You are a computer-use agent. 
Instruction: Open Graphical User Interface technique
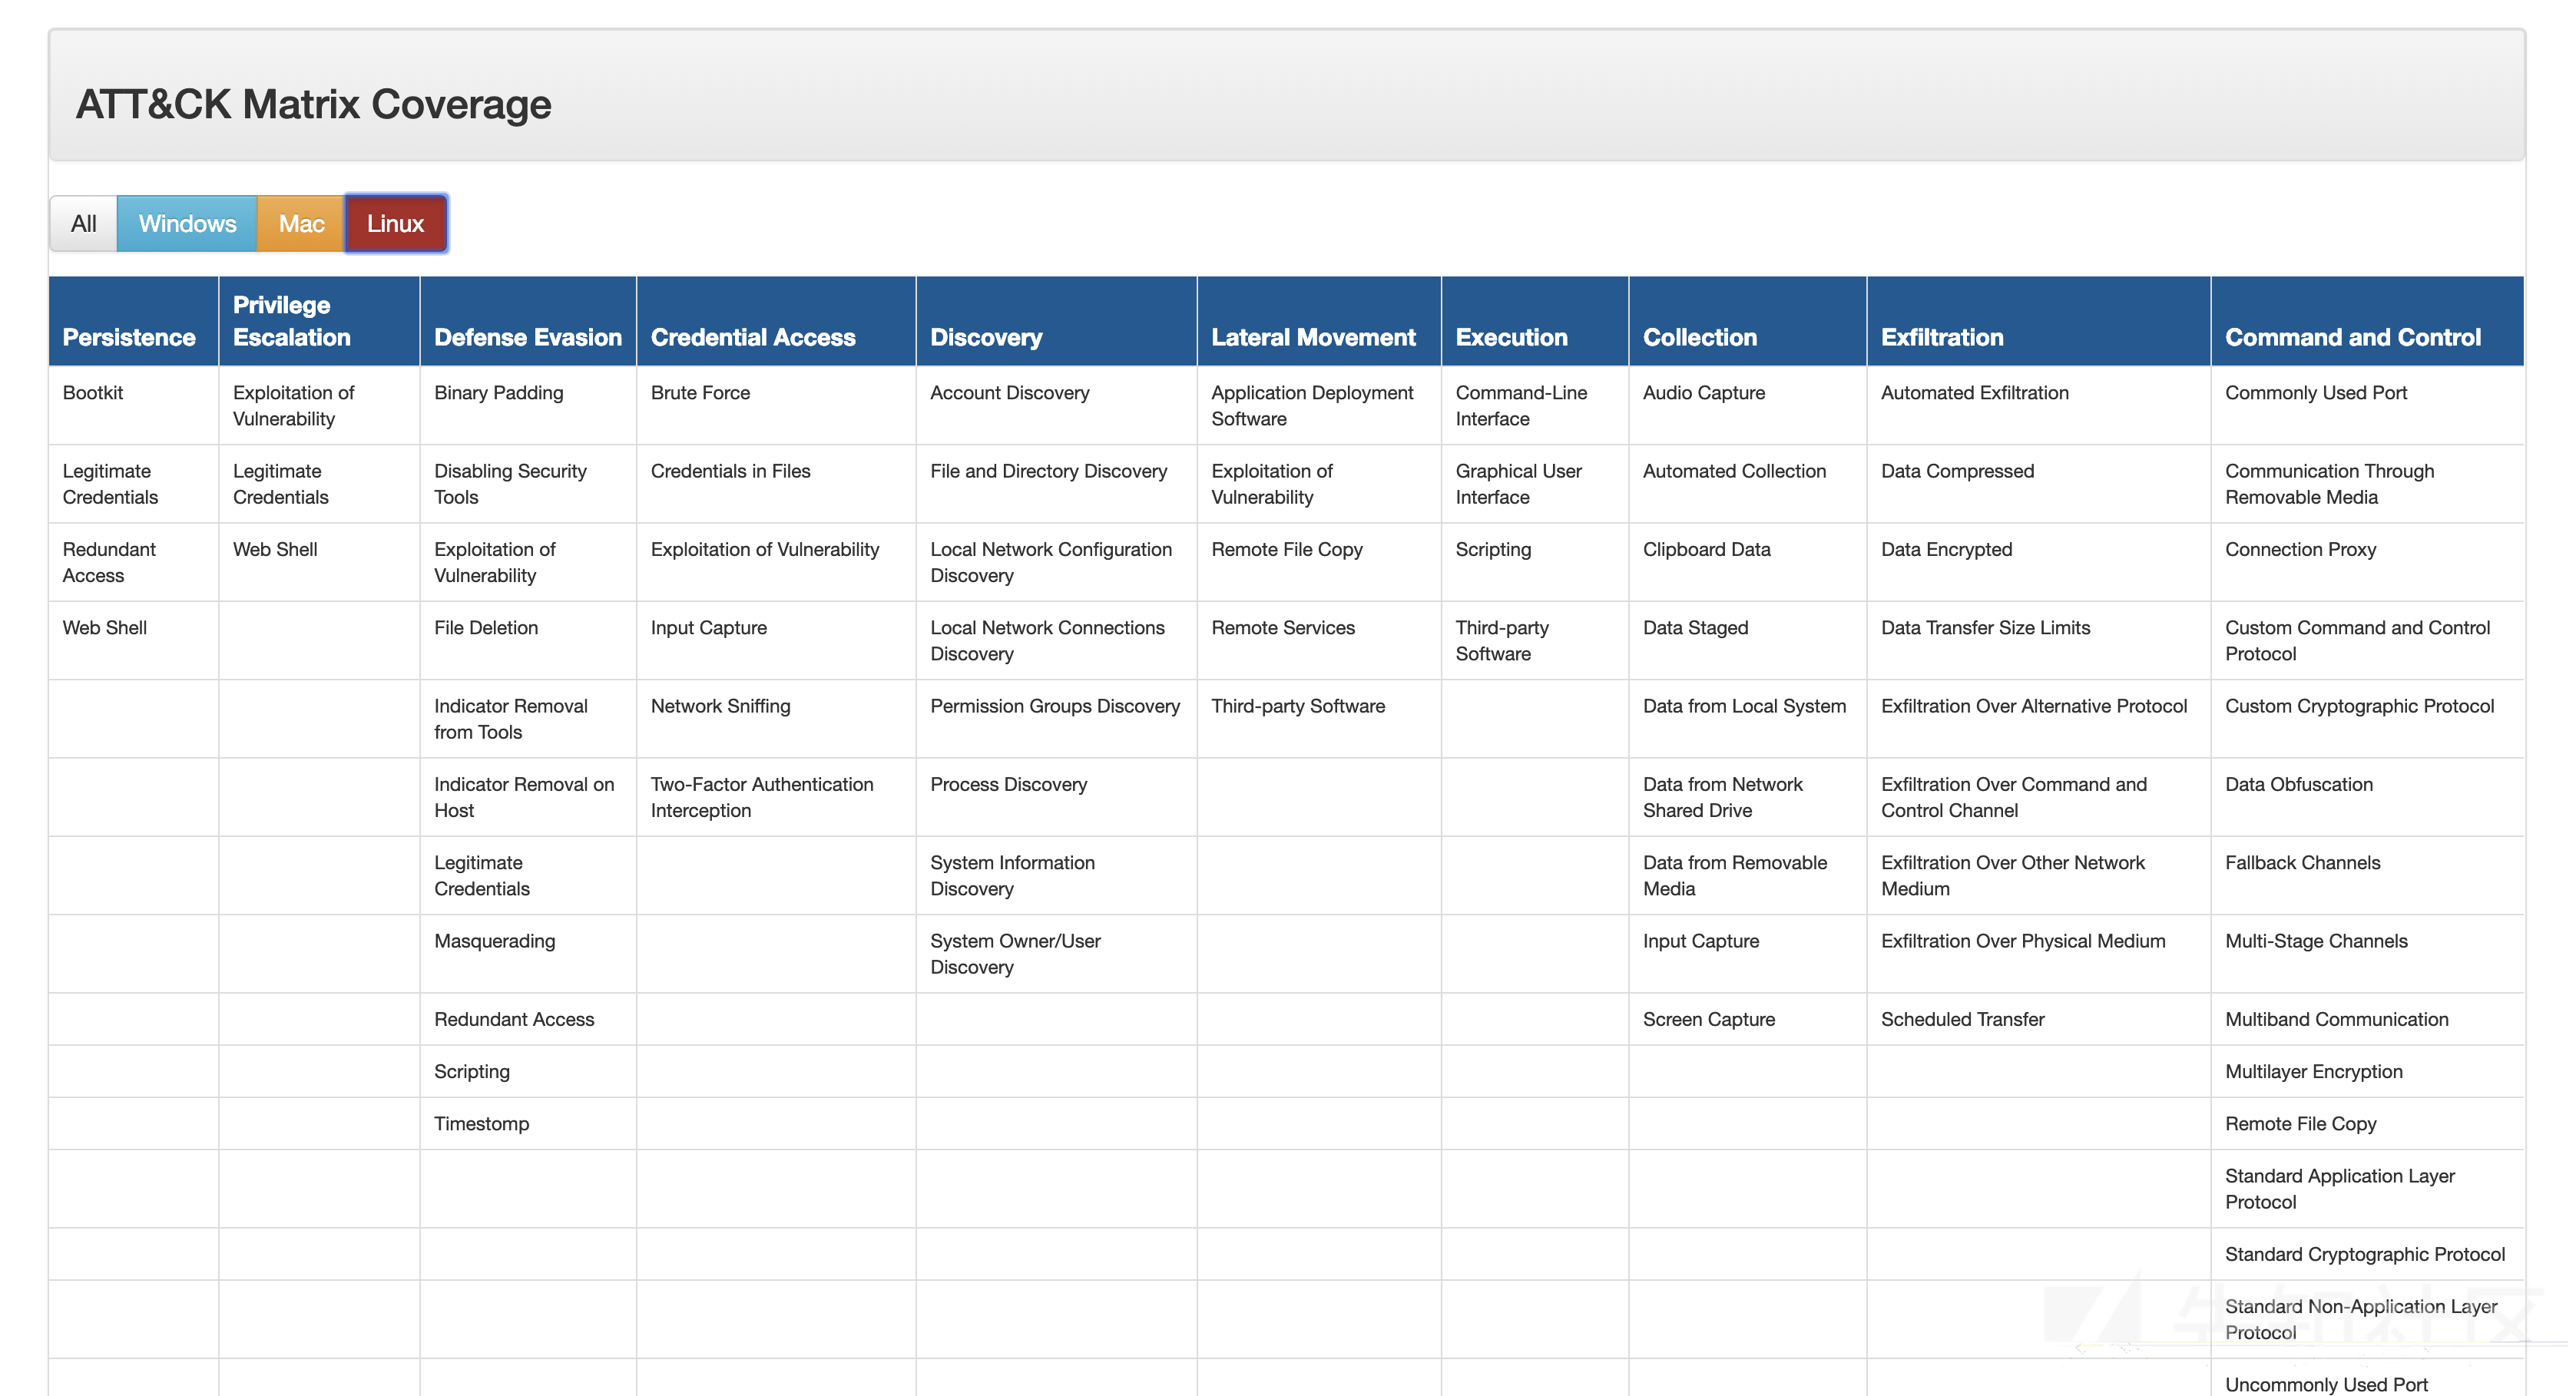1518,484
